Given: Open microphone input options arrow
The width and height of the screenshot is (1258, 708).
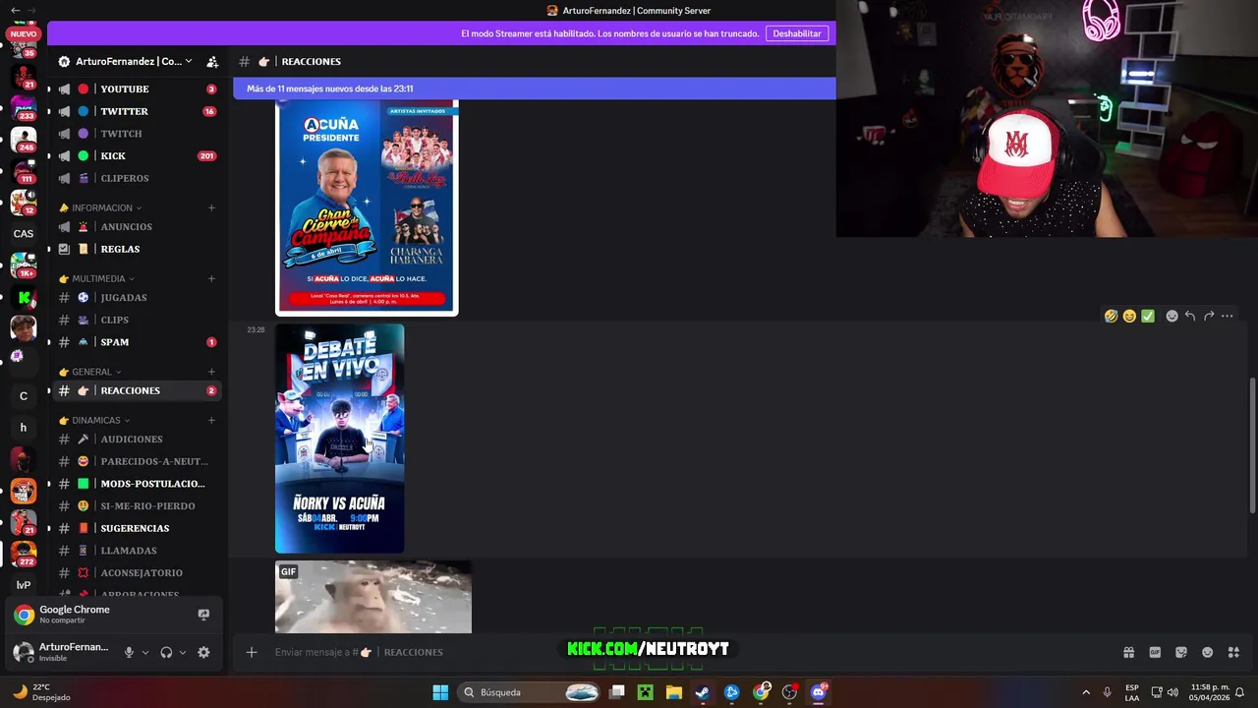Looking at the screenshot, I should pos(145,652).
